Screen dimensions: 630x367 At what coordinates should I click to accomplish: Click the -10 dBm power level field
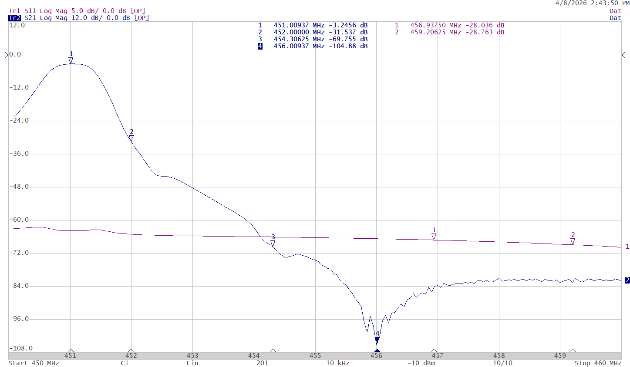[421, 363]
